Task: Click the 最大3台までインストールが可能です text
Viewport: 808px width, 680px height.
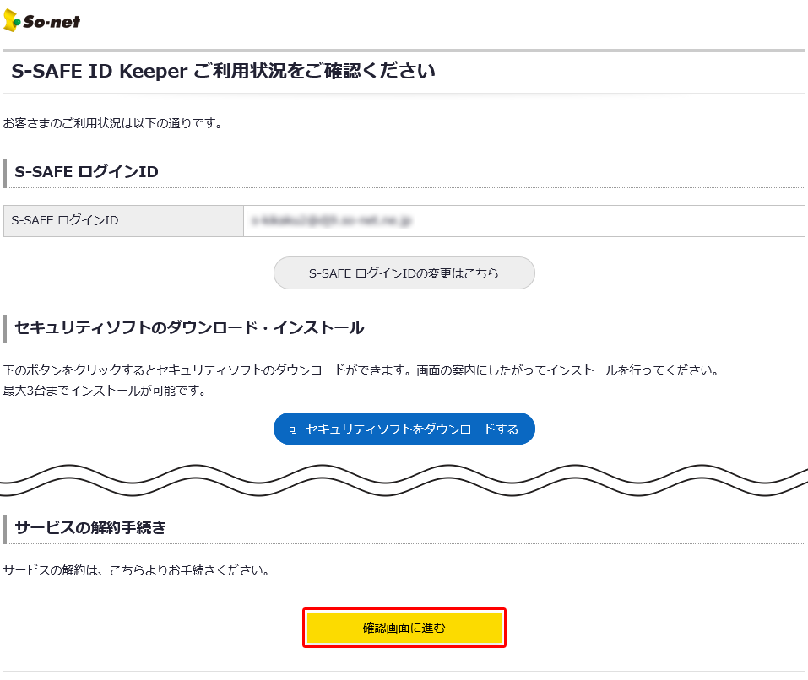Action: click(x=104, y=391)
